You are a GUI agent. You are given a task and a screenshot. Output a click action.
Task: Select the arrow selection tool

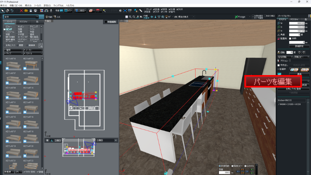tap(2, 10)
